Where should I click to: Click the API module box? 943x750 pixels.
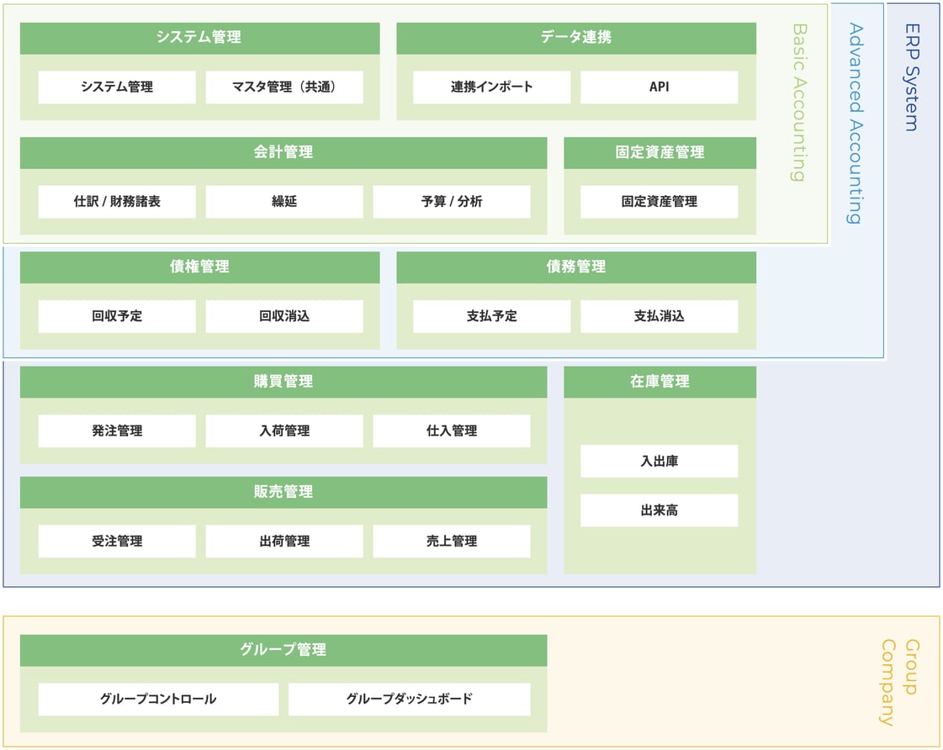pos(660,87)
